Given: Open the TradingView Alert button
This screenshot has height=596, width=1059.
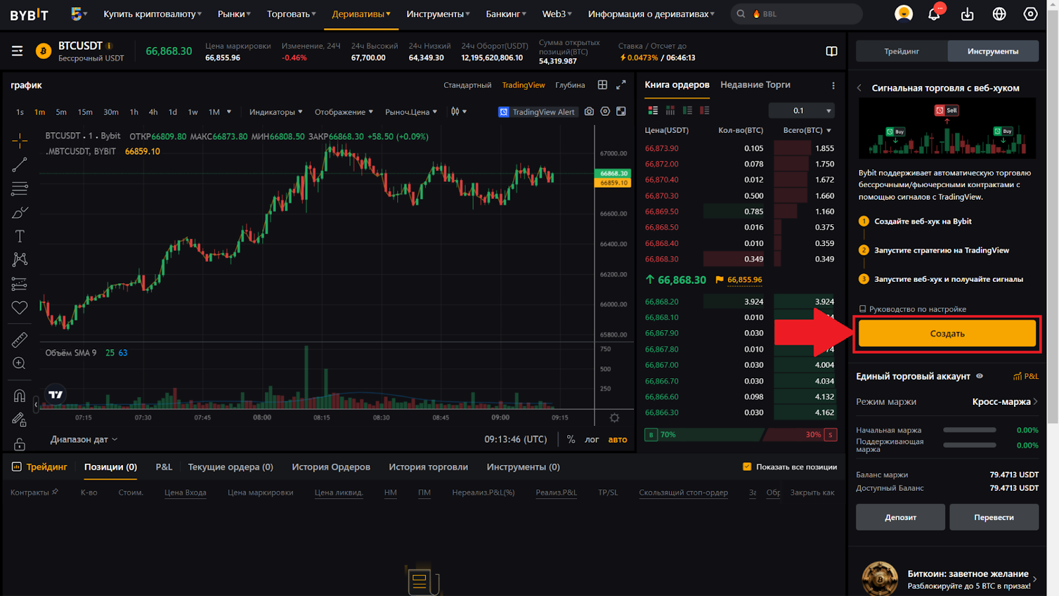Looking at the screenshot, I should coord(537,112).
